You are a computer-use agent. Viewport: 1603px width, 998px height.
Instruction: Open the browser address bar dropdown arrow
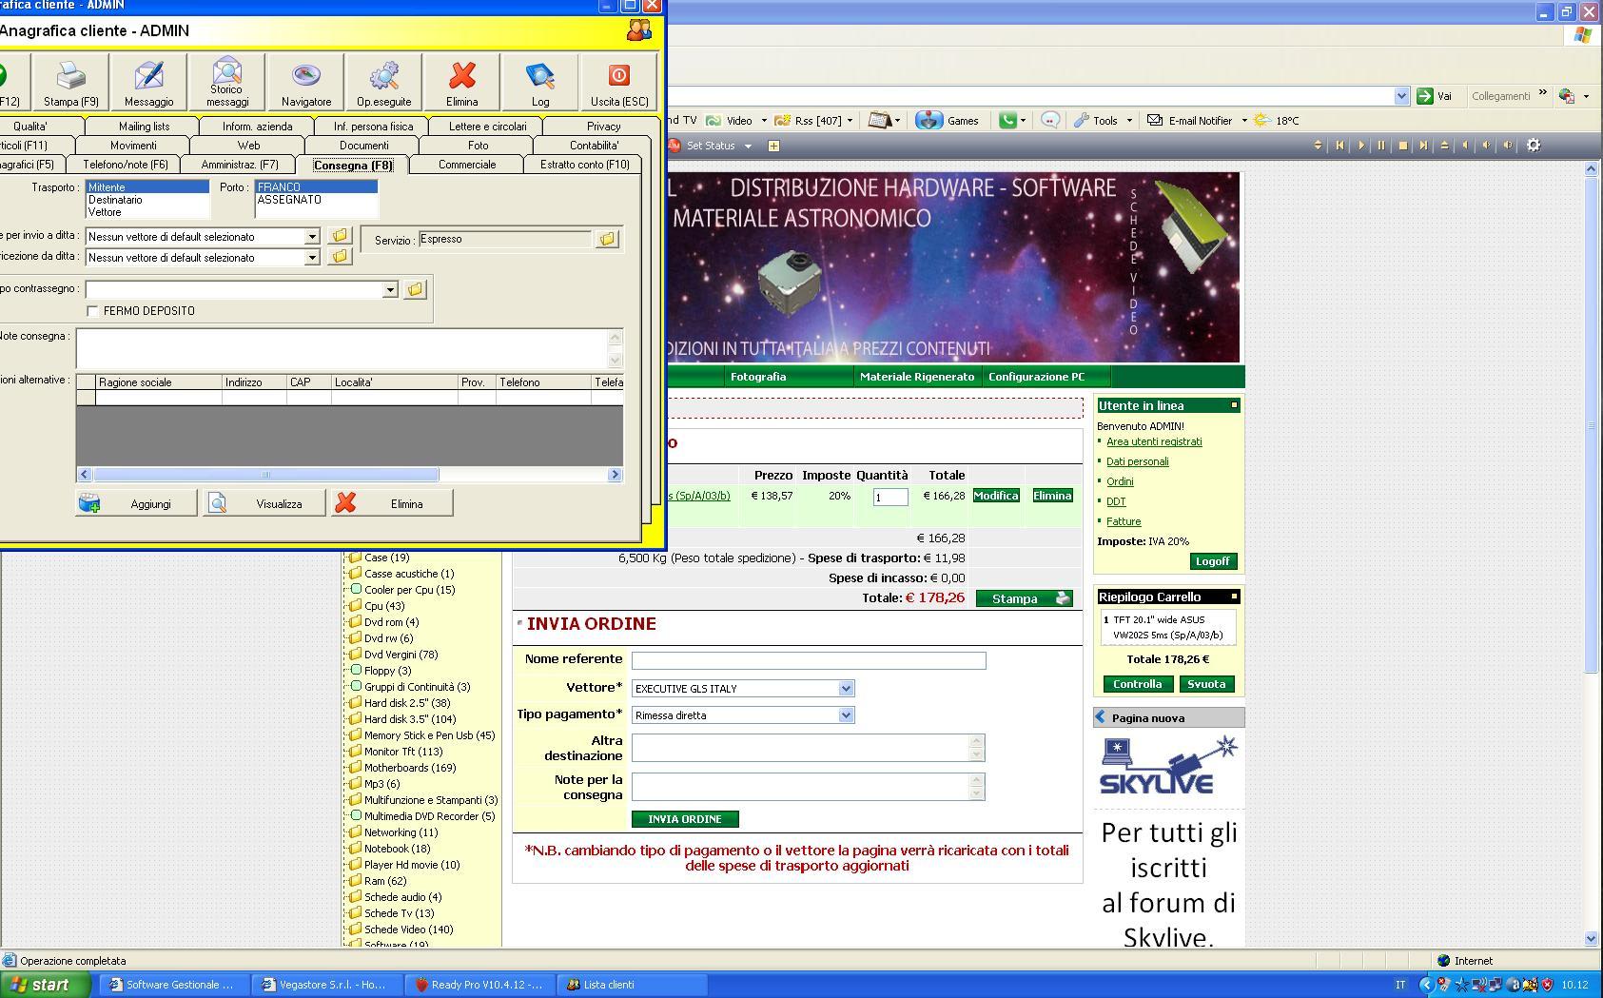coord(1401,96)
